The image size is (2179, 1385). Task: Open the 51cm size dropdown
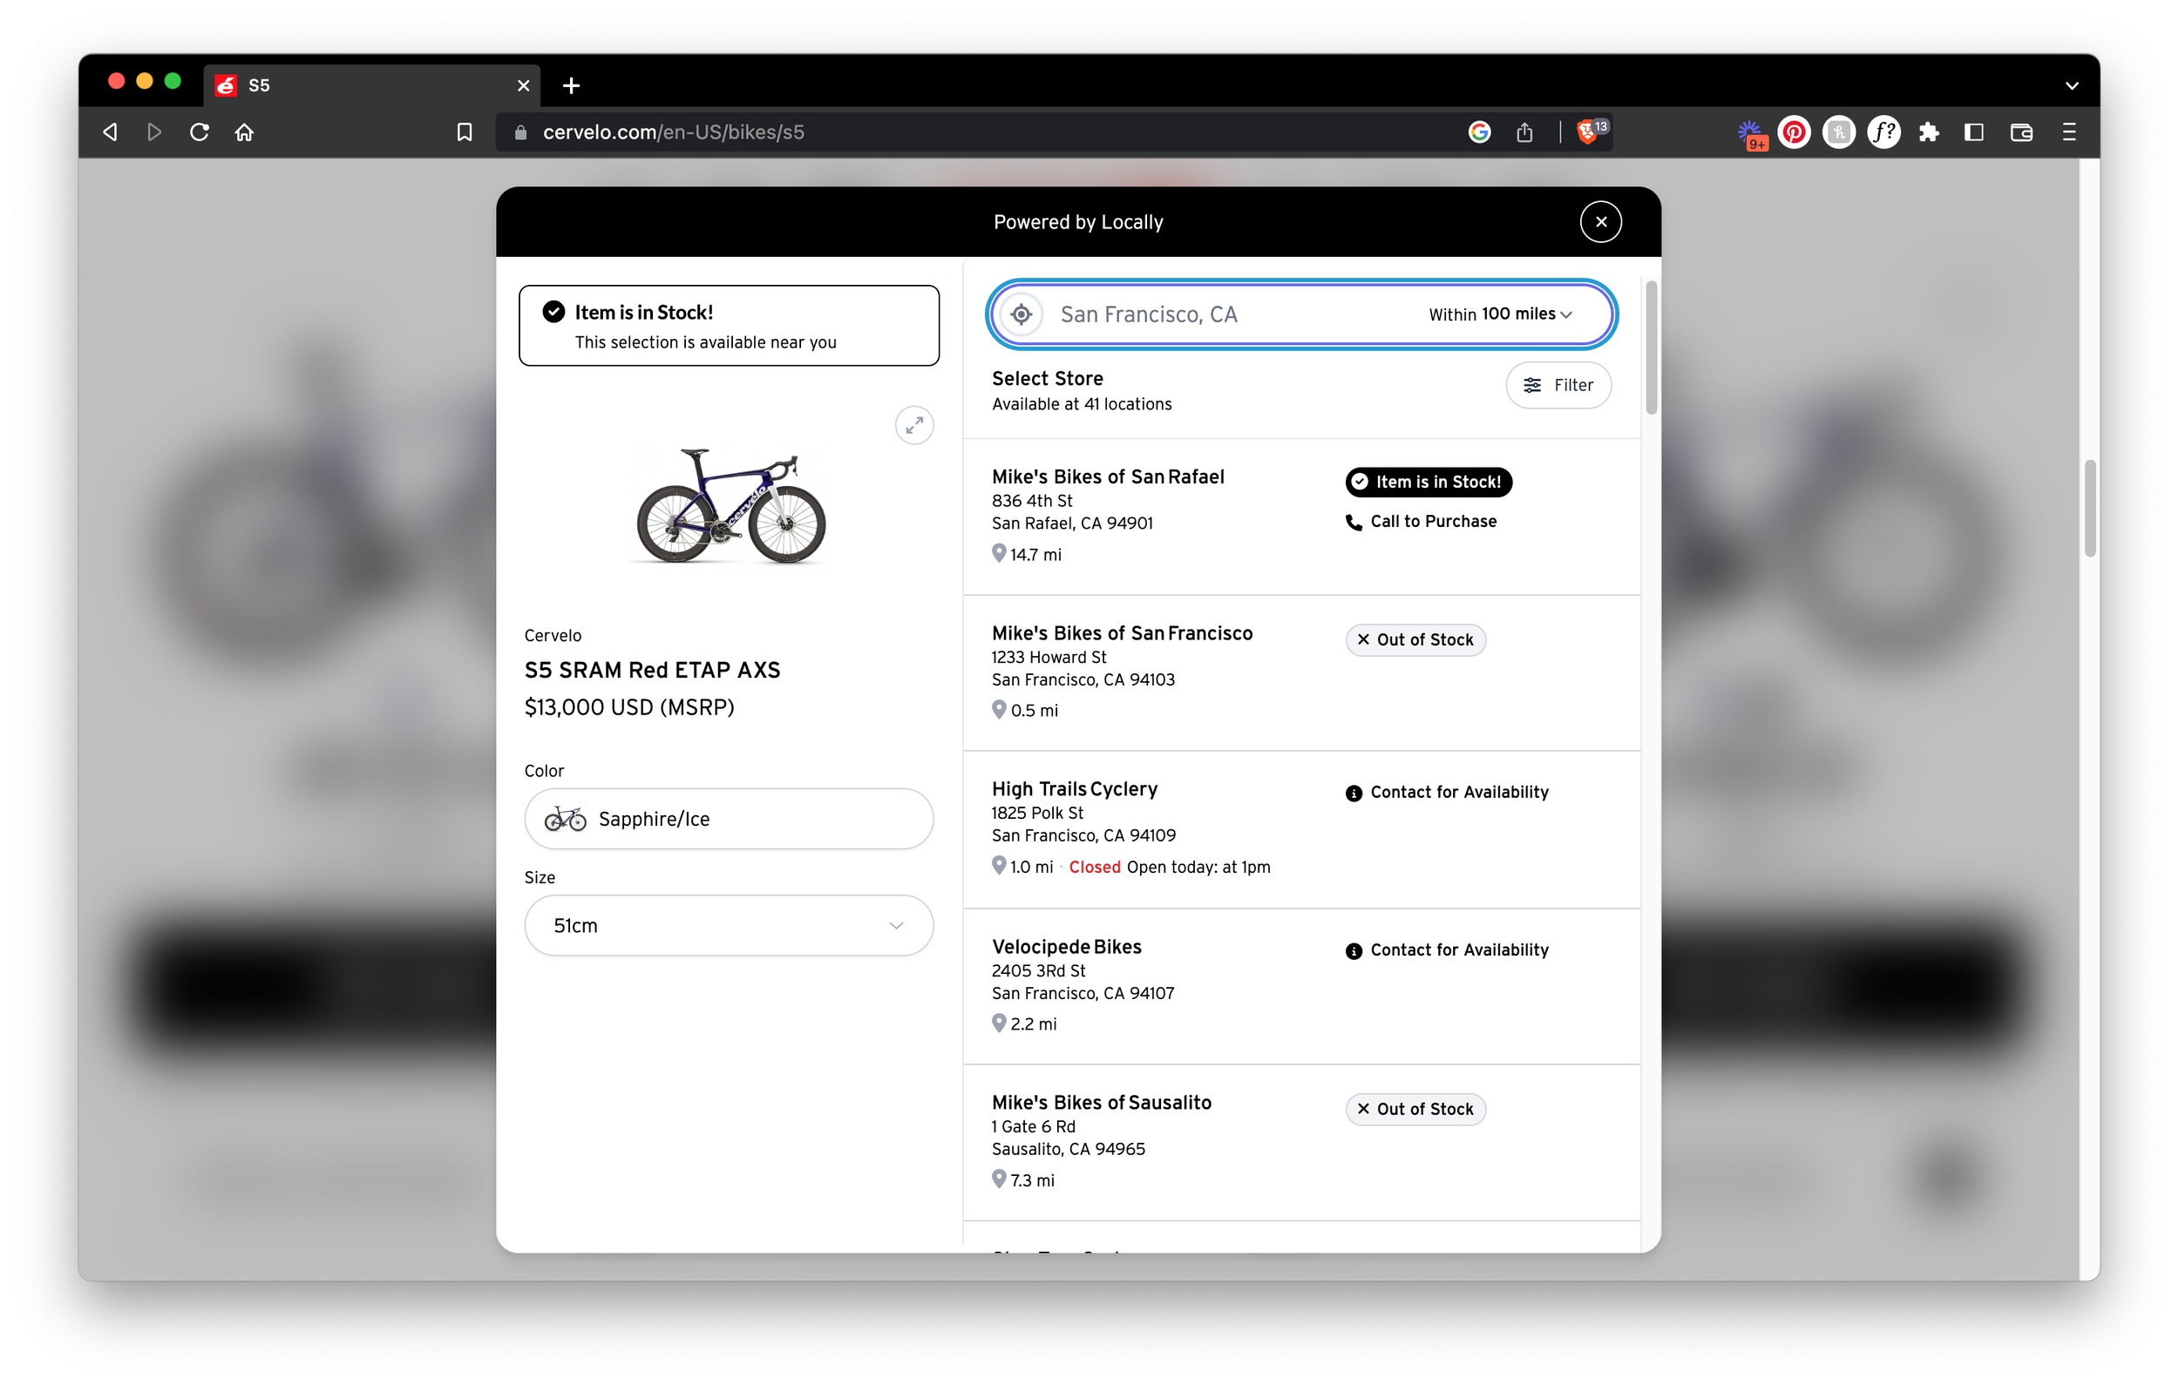pos(729,925)
